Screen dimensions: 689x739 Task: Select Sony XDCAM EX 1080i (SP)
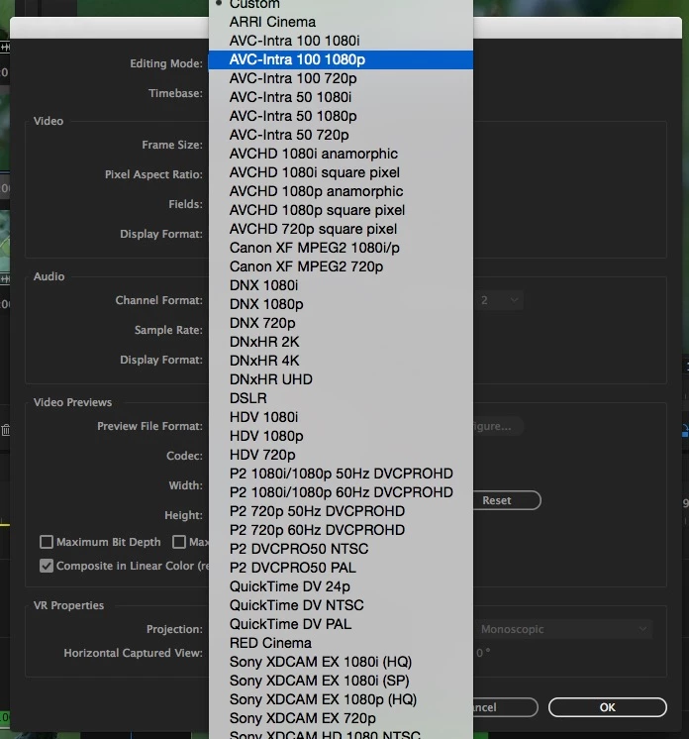pos(341,681)
